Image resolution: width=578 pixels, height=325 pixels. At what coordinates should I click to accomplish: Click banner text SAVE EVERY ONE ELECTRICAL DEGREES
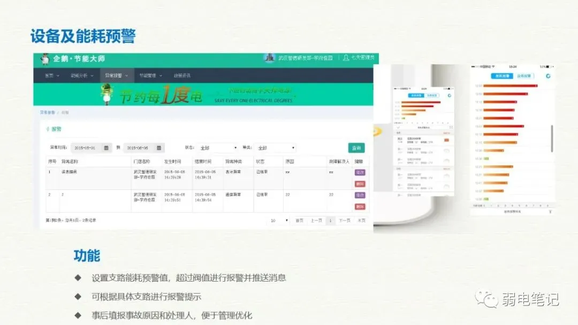[253, 101]
